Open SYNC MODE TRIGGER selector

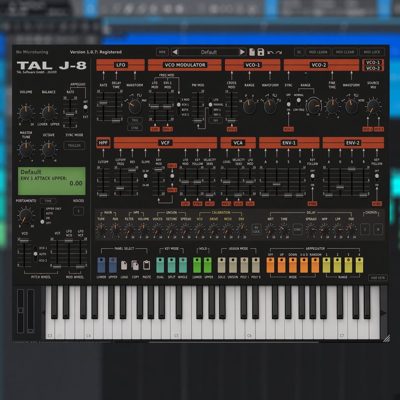[x=74, y=145]
